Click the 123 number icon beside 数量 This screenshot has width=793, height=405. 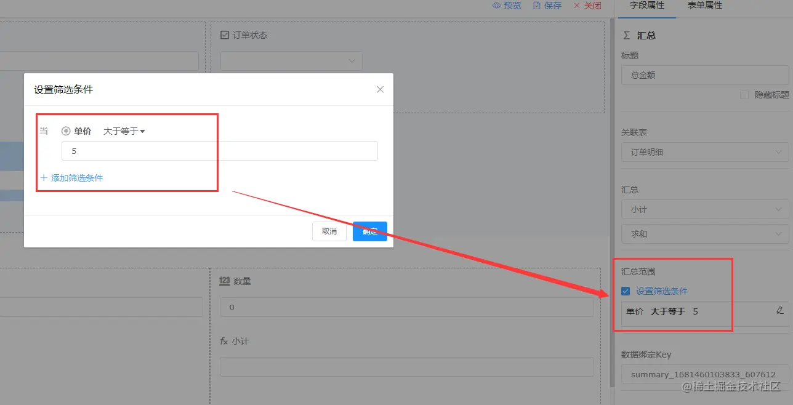(x=225, y=281)
